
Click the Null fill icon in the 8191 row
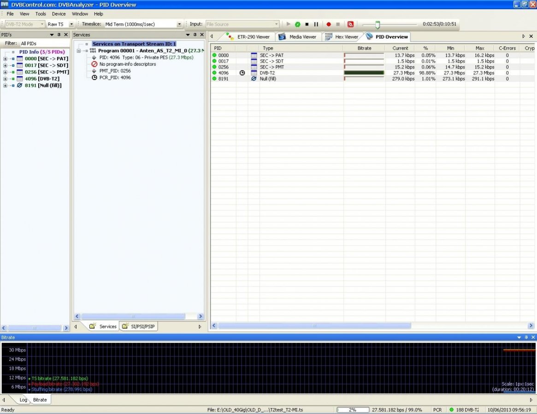(254, 79)
